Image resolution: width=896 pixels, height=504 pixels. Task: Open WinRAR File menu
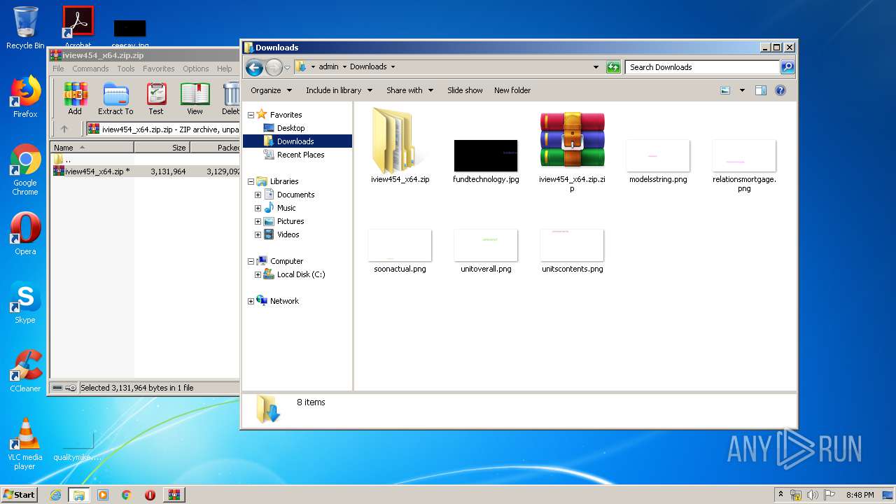[58, 69]
